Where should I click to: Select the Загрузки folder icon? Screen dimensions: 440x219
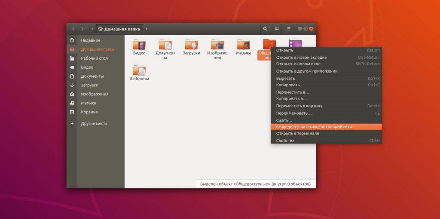(191, 45)
